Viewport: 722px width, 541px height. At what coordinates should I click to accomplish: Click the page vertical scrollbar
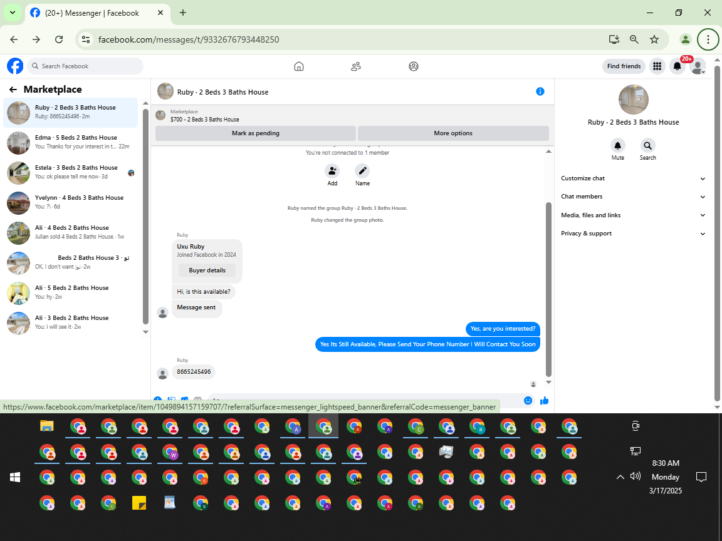click(717, 232)
